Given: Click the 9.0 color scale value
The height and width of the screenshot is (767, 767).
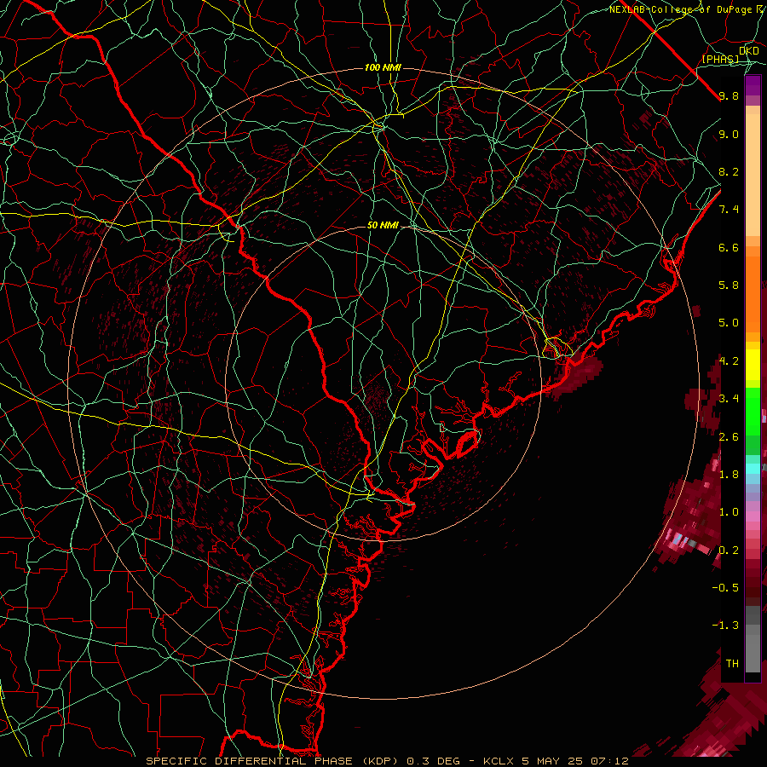Looking at the screenshot, I should [x=729, y=134].
